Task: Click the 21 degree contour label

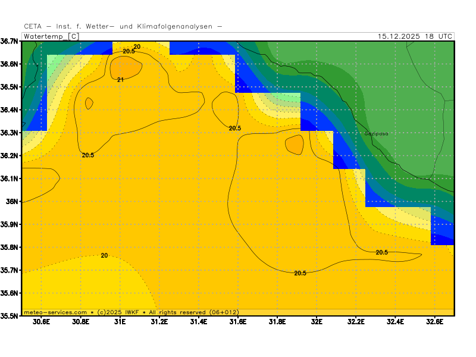Action: click(120, 79)
